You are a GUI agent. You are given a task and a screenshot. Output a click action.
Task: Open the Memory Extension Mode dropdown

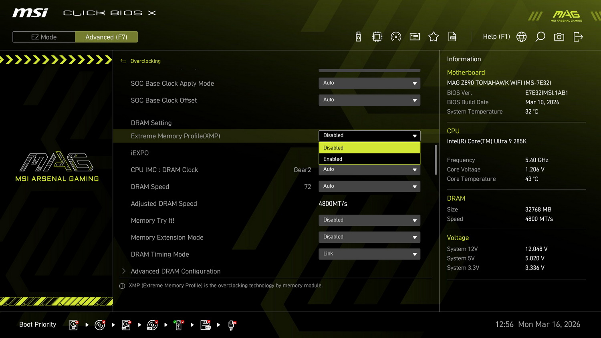(369, 237)
